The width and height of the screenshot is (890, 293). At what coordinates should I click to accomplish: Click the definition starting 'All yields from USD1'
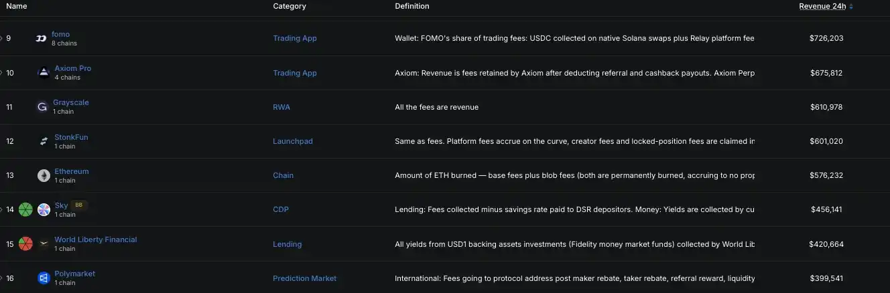tap(574, 244)
